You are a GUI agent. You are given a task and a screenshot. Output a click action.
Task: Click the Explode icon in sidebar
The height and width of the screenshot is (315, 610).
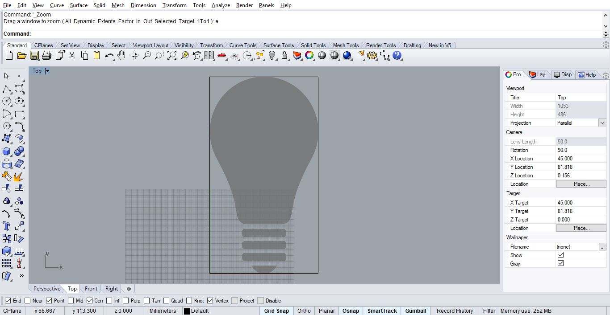[19, 176]
